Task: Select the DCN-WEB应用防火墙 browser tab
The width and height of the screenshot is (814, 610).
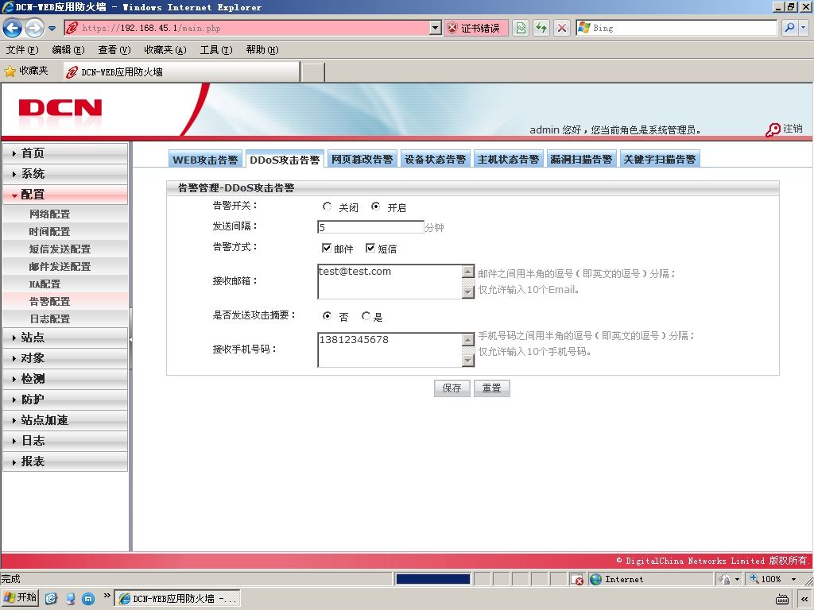Action: pyautogui.click(x=182, y=72)
